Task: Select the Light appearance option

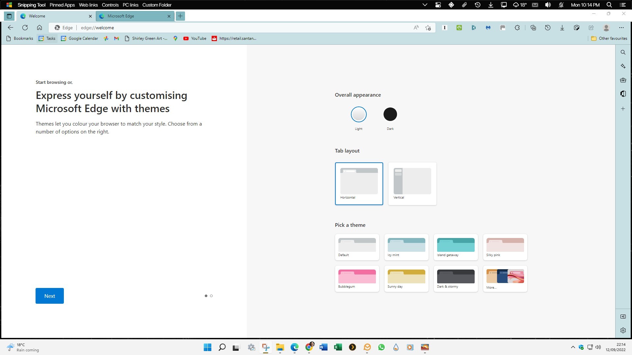Action: pyautogui.click(x=358, y=114)
